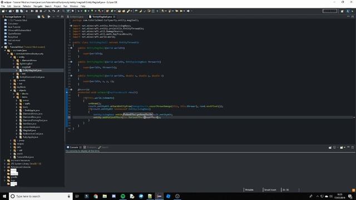The width and height of the screenshot is (356, 200).
Task: Click the Eclipse icon in the taskbar
Action: pyautogui.click(x=159, y=196)
